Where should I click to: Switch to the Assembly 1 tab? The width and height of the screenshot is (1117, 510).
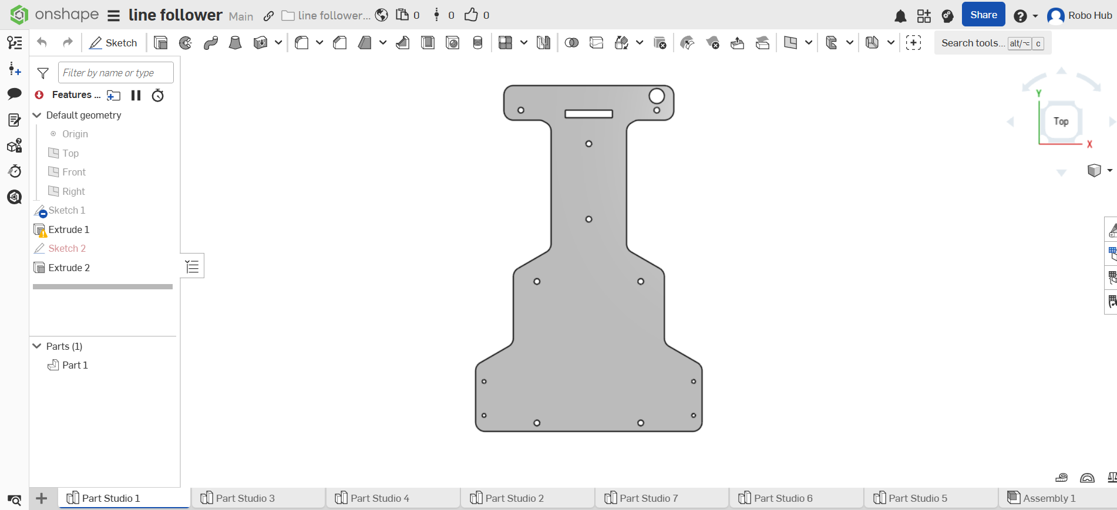1048,498
